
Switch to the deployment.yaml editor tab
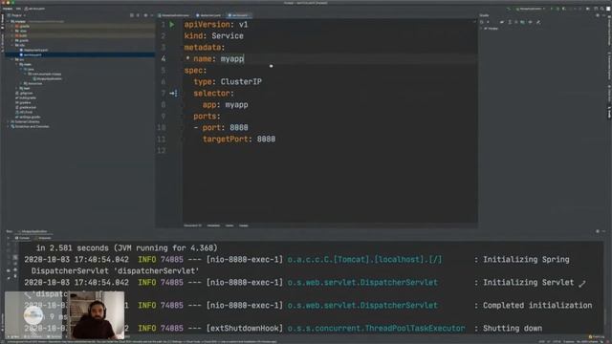208,15
